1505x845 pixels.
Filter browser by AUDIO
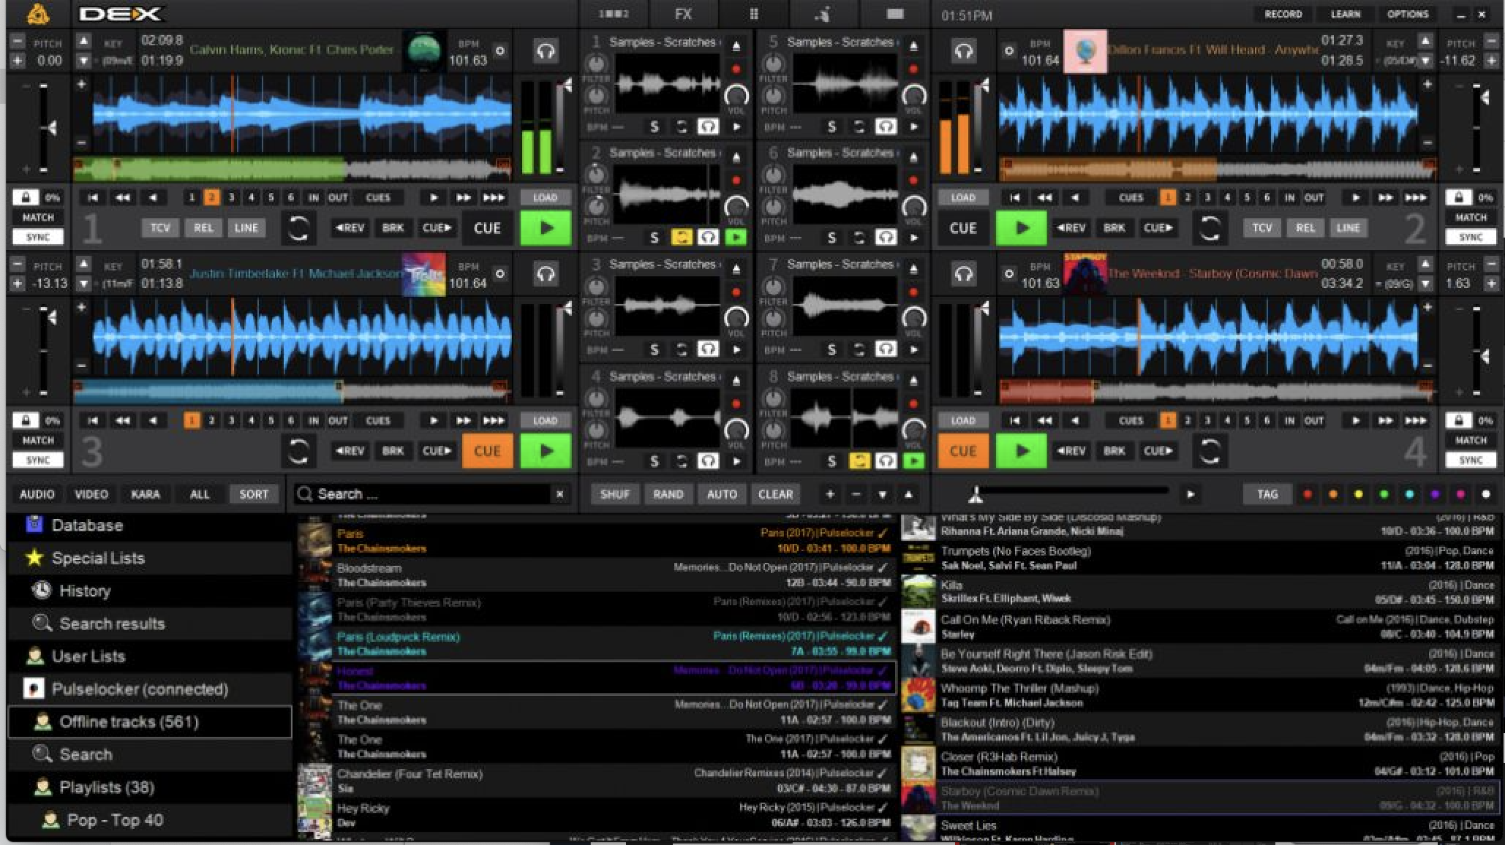37,494
